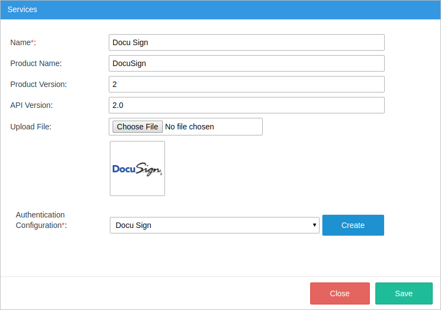Image resolution: width=441 pixels, height=310 pixels.
Task: Click the 'No file chosen' text
Action: (189, 127)
